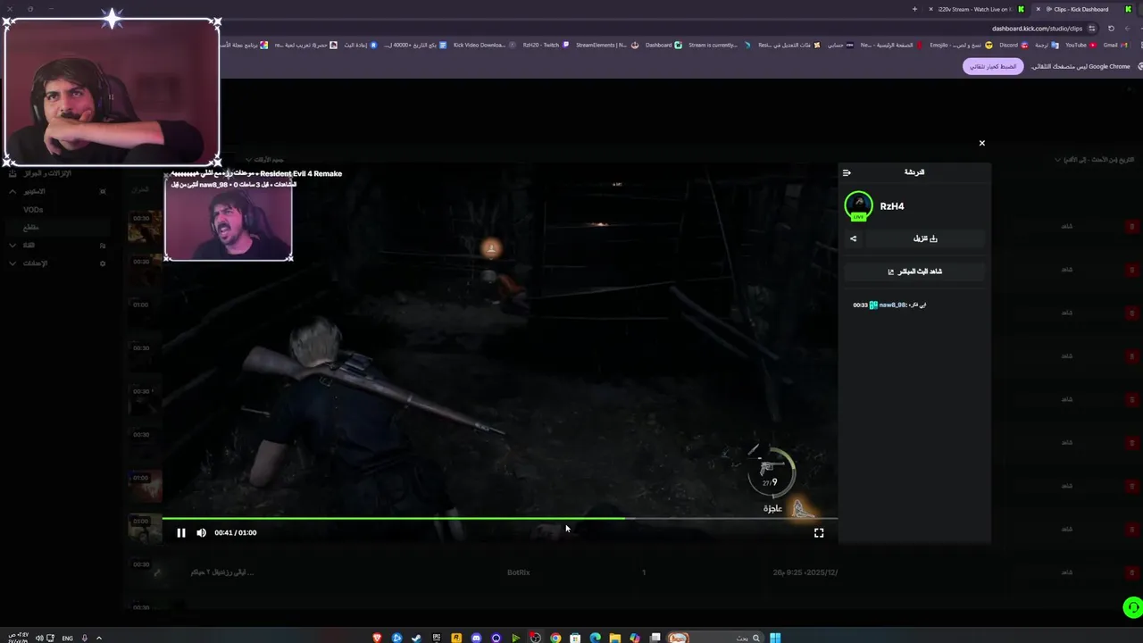Open site settings icon in address bar
Screen dimensions: 1143x643
click(1091, 29)
